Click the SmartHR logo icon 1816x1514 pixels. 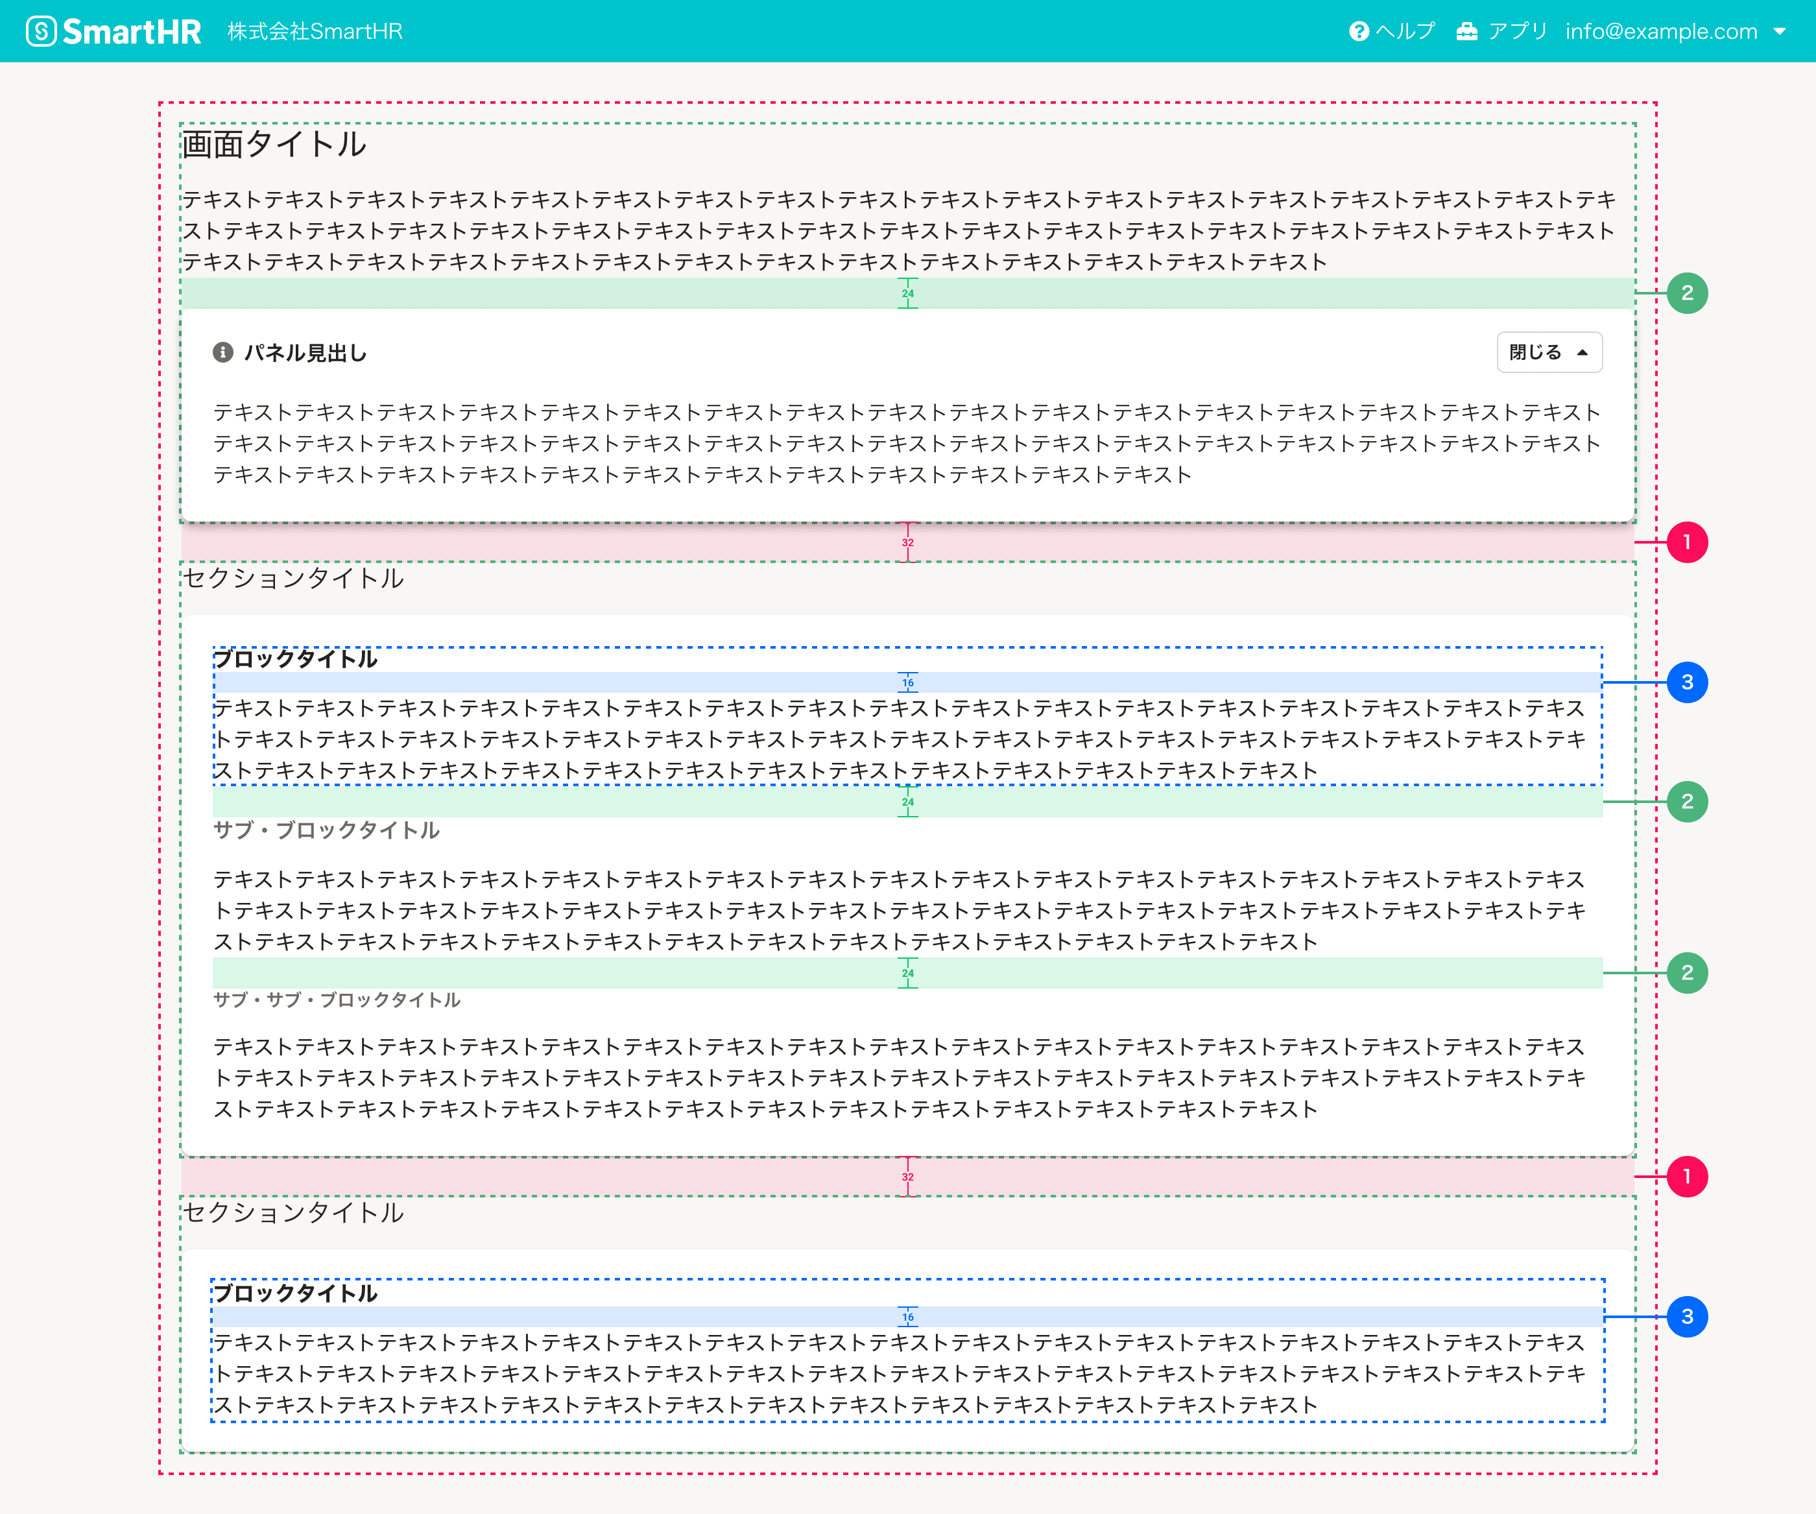coord(41,31)
